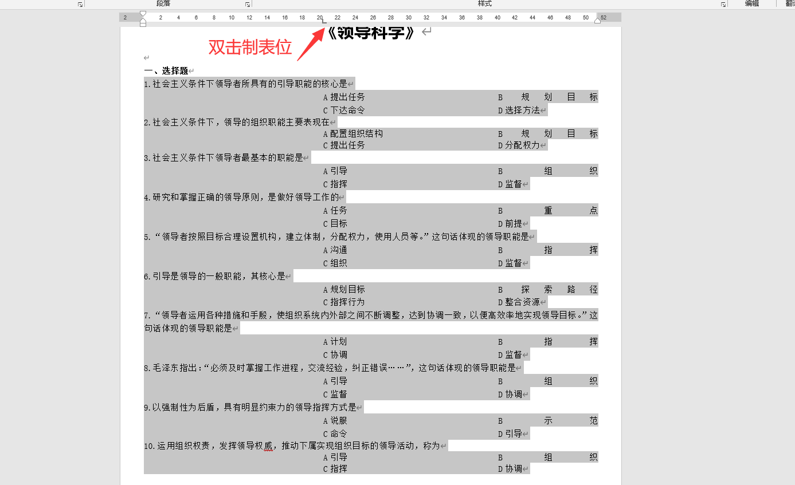The width and height of the screenshot is (795, 485).
Task: Click option A 规划目标 under question 6
Action: [x=344, y=290]
